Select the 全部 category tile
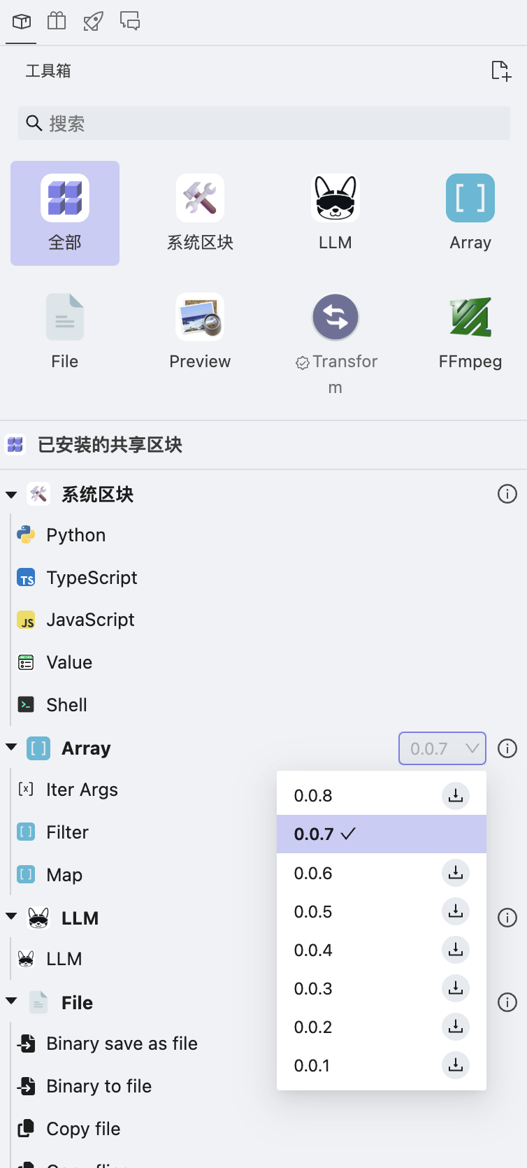527x1168 pixels. [65, 213]
